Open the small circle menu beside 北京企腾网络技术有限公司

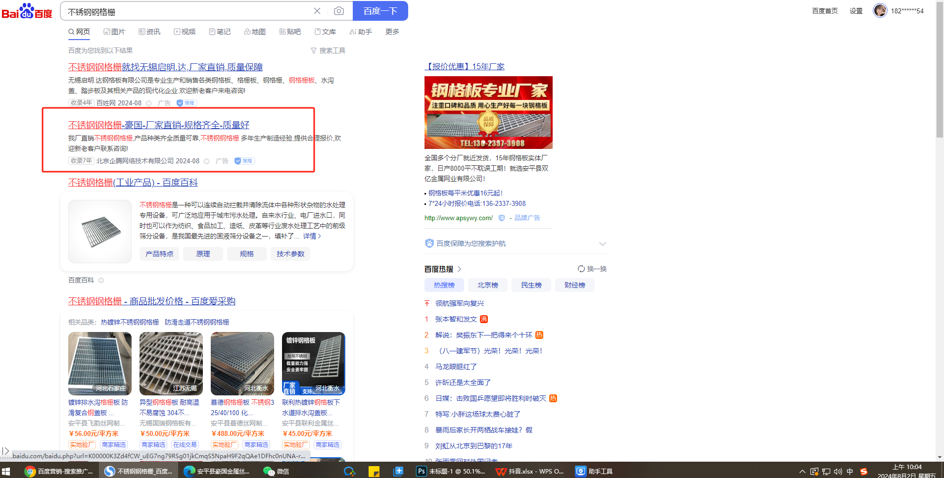pyautogui.click(x=207, y=161)
